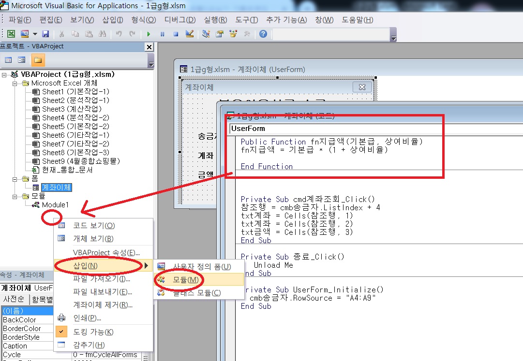Open the 디버그(D) menu

pyautogui.click(x=180, y=20)
